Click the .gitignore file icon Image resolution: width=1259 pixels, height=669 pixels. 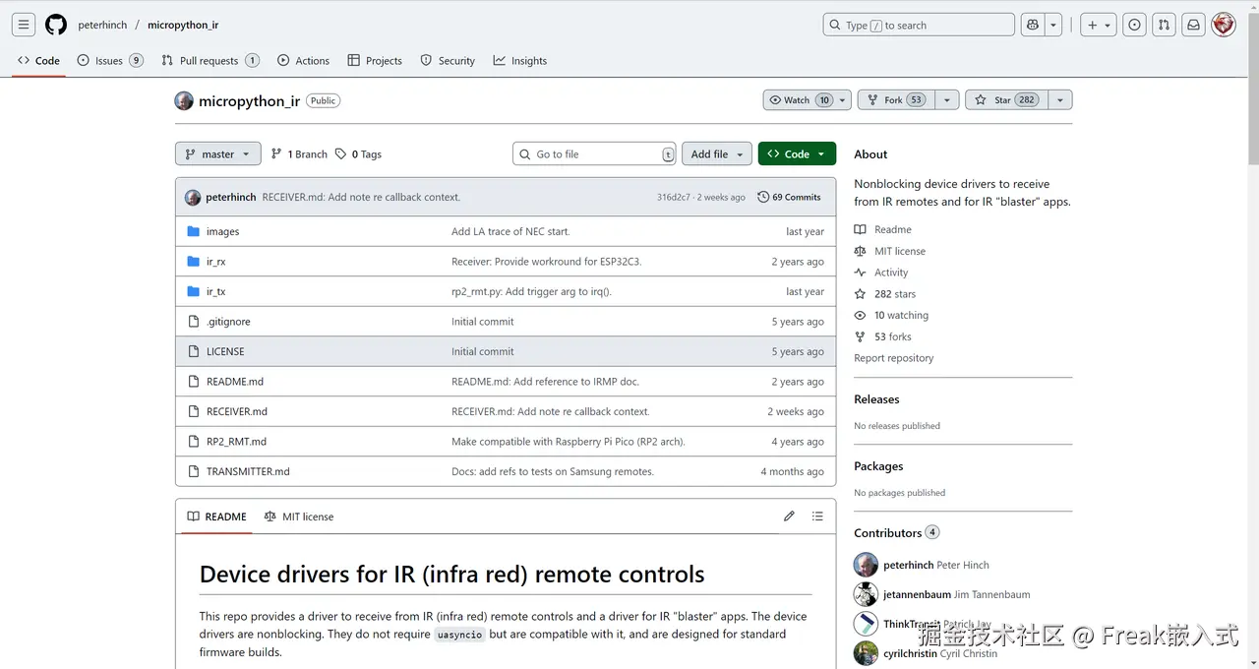[193, 322]
